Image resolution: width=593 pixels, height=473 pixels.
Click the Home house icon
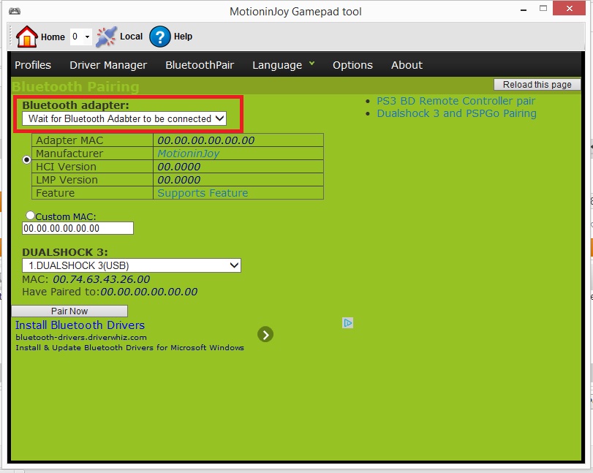(26, 37)
